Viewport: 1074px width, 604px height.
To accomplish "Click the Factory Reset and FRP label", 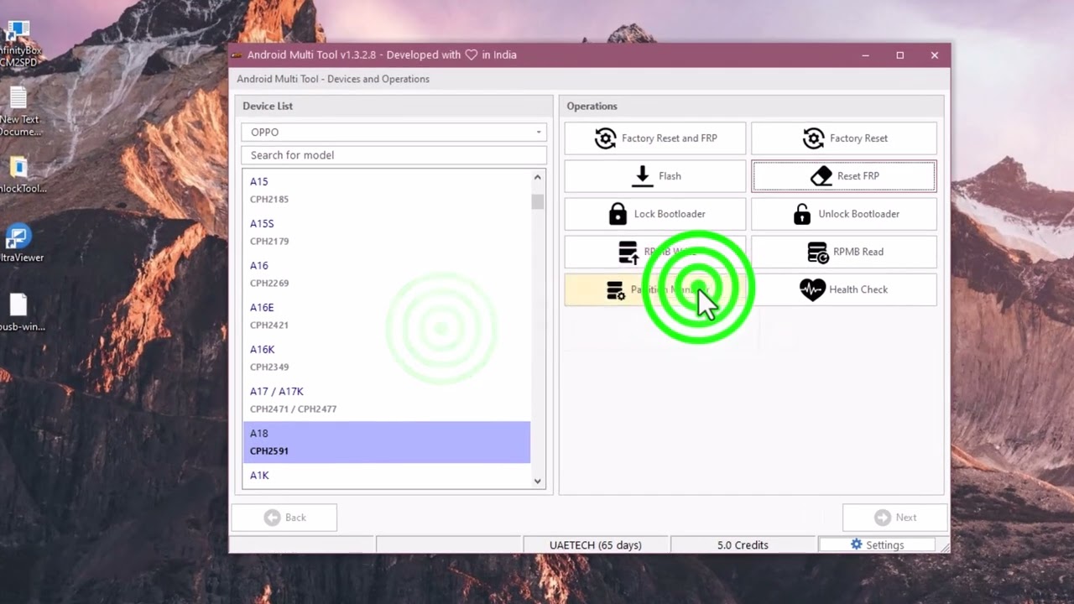I will [669, 138].
